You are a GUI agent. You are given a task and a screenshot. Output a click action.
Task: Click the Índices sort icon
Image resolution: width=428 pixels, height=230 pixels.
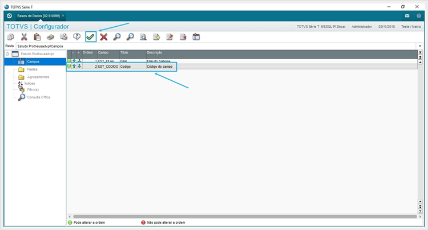(21, 83)
